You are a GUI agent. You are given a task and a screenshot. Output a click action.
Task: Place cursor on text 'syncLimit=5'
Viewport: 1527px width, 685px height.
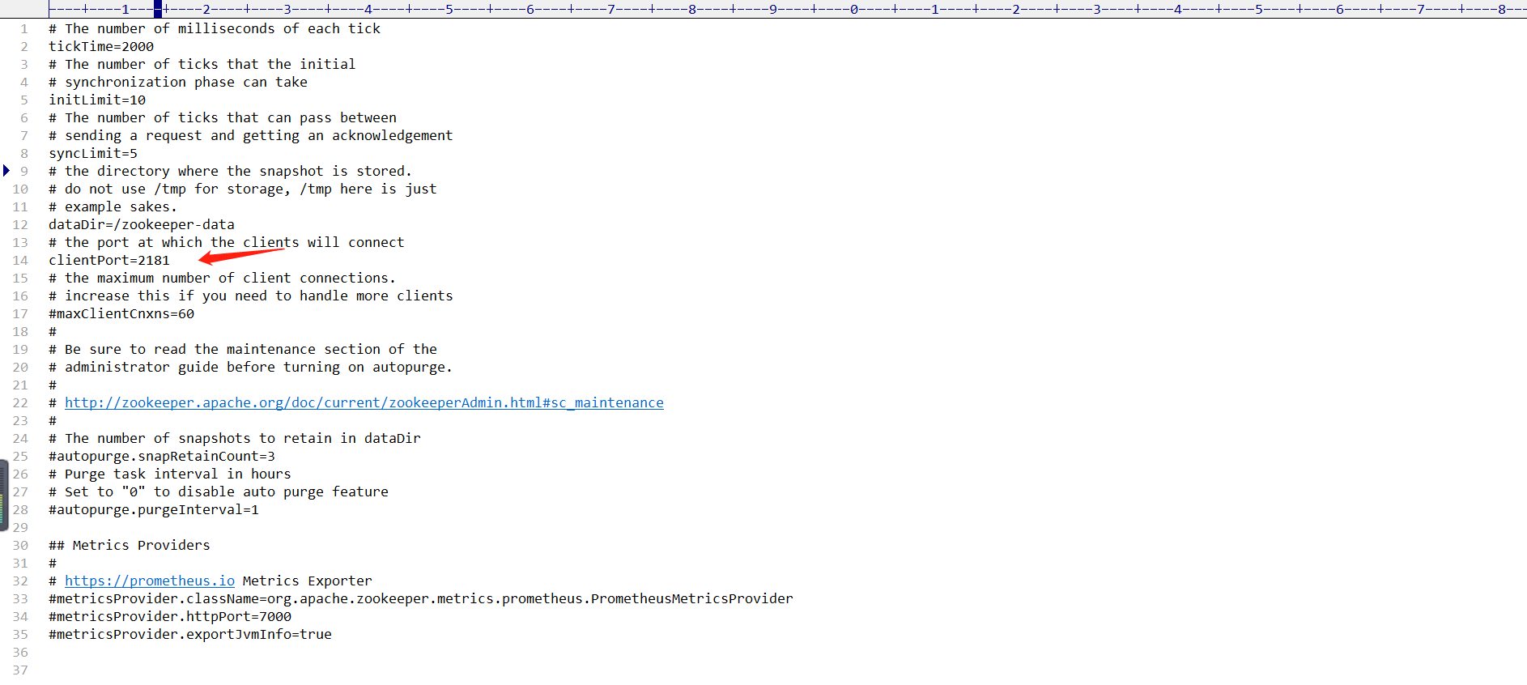click(x=93, y=153)
